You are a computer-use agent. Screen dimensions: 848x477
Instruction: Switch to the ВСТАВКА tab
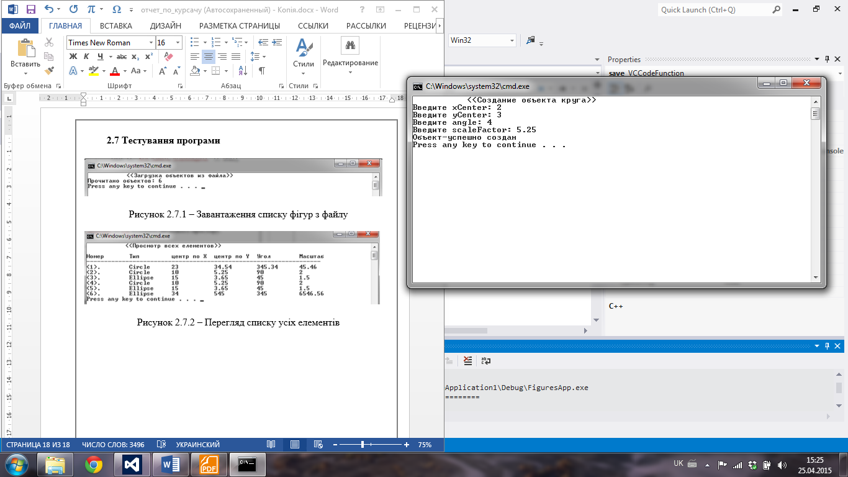[116, 25]
